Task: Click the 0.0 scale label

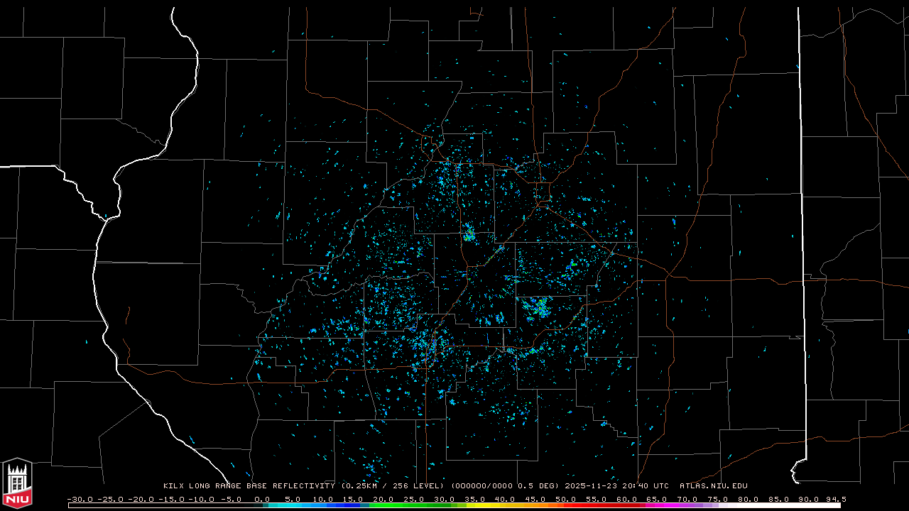Action: 262,500
